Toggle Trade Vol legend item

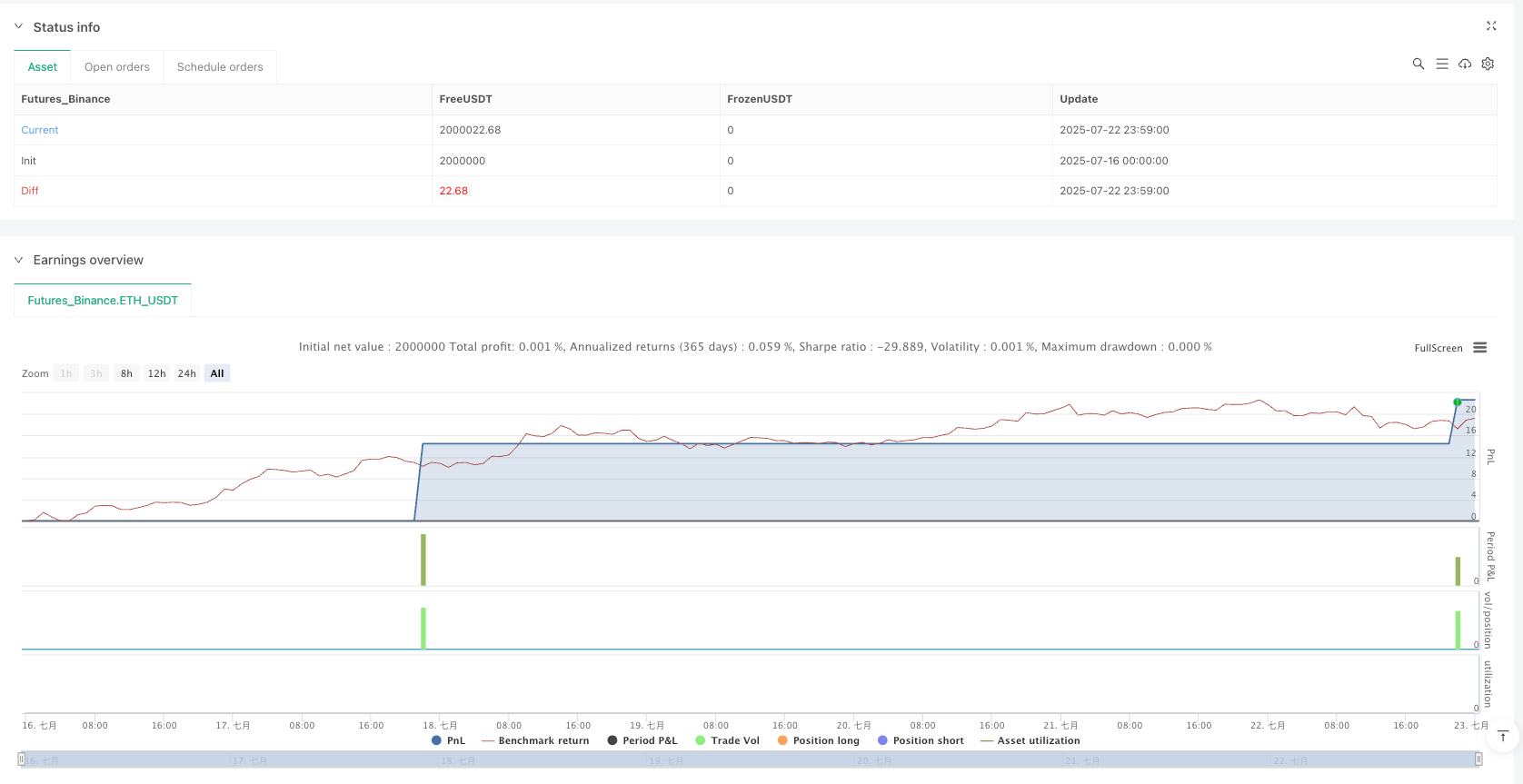727,740
